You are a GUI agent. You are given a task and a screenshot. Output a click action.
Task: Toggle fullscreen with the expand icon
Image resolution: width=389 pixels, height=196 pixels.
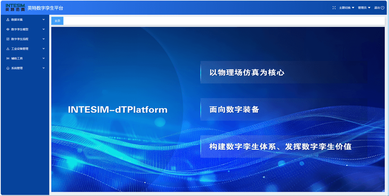click(334, 8)
